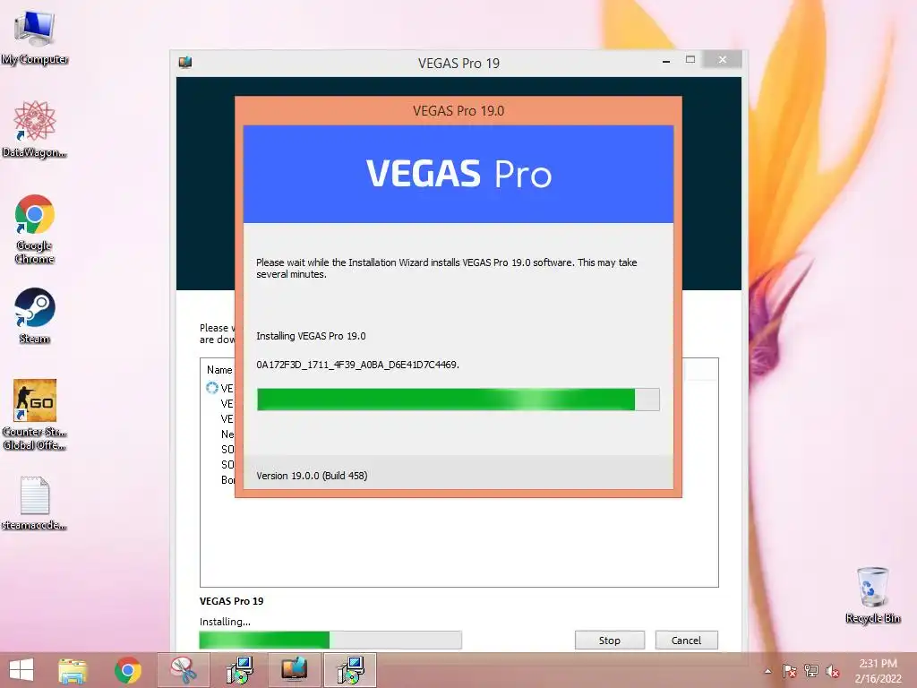Open the volume tray icon
This screenshot has height=688, width=917.
pos(833,671)
